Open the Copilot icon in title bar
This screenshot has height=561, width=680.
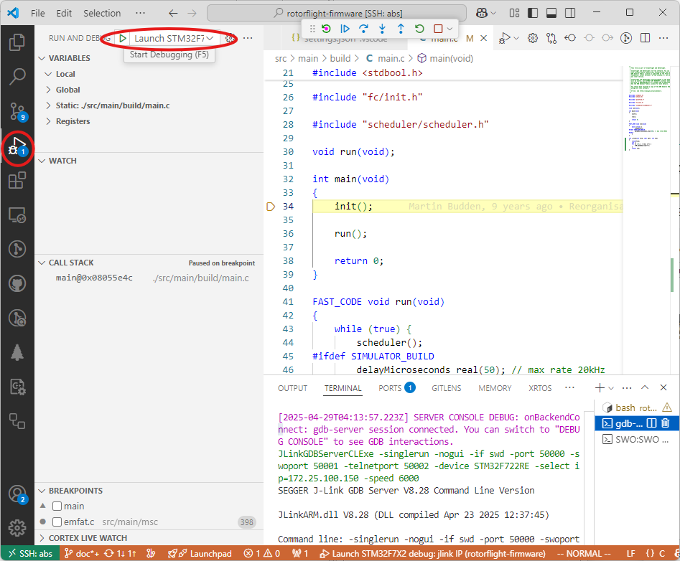[481, 13]
